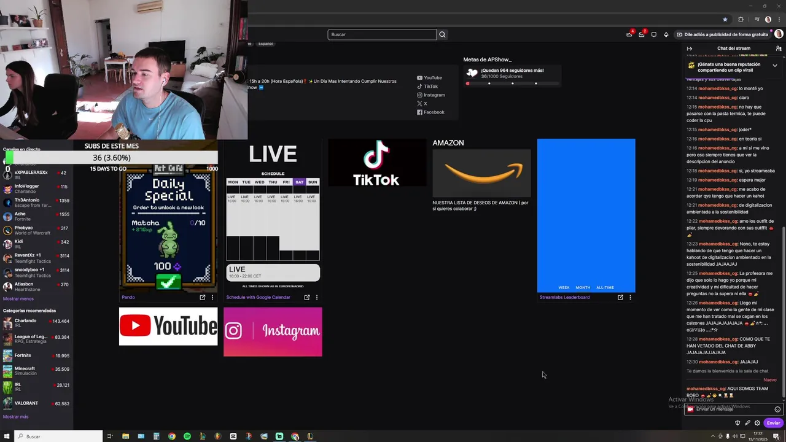The width and height of the screenshot is (786, 442).
Task: Open Pando panel three-dot options
Action: pos(212,297)
